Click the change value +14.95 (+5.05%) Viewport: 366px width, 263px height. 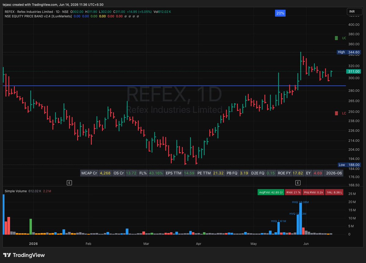point(139,12)
